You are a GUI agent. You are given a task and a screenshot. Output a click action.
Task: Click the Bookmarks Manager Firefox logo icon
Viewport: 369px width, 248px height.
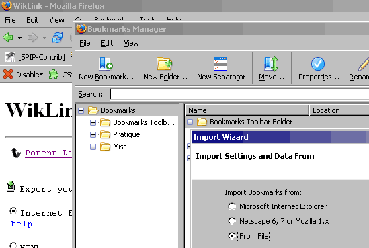(81, 29)
